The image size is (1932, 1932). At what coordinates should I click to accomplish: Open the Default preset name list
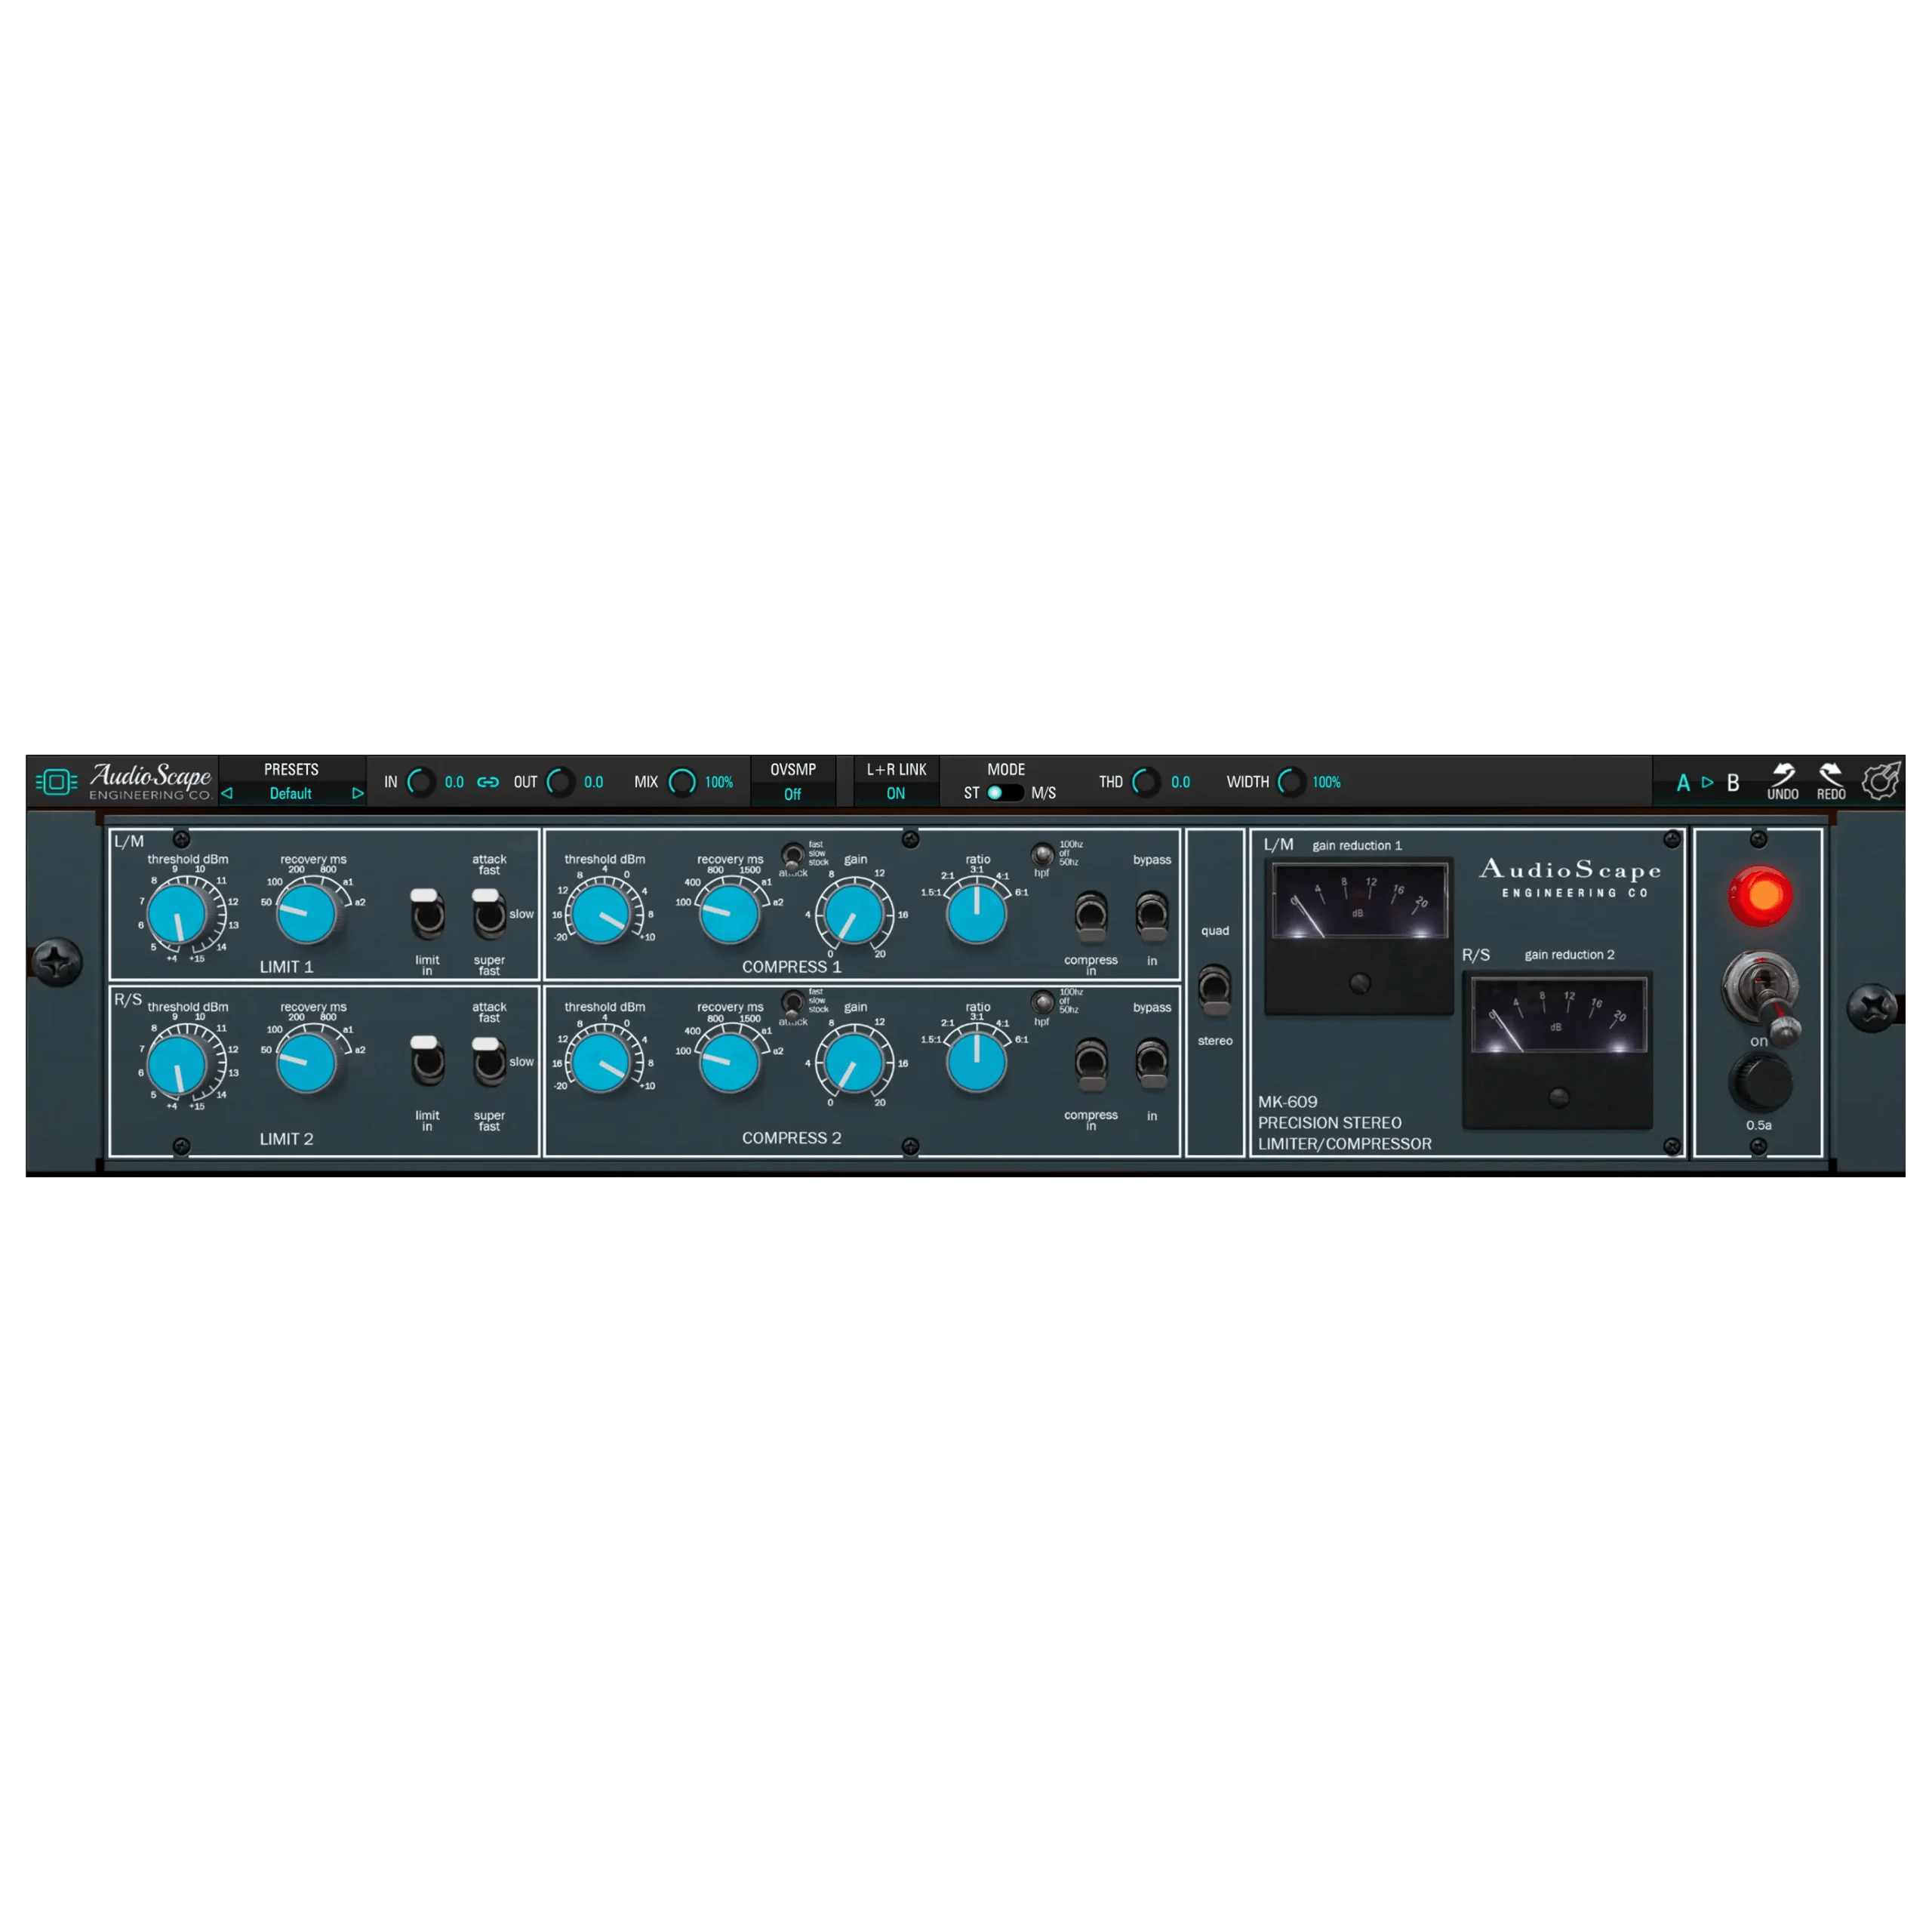tap(290, 793)
